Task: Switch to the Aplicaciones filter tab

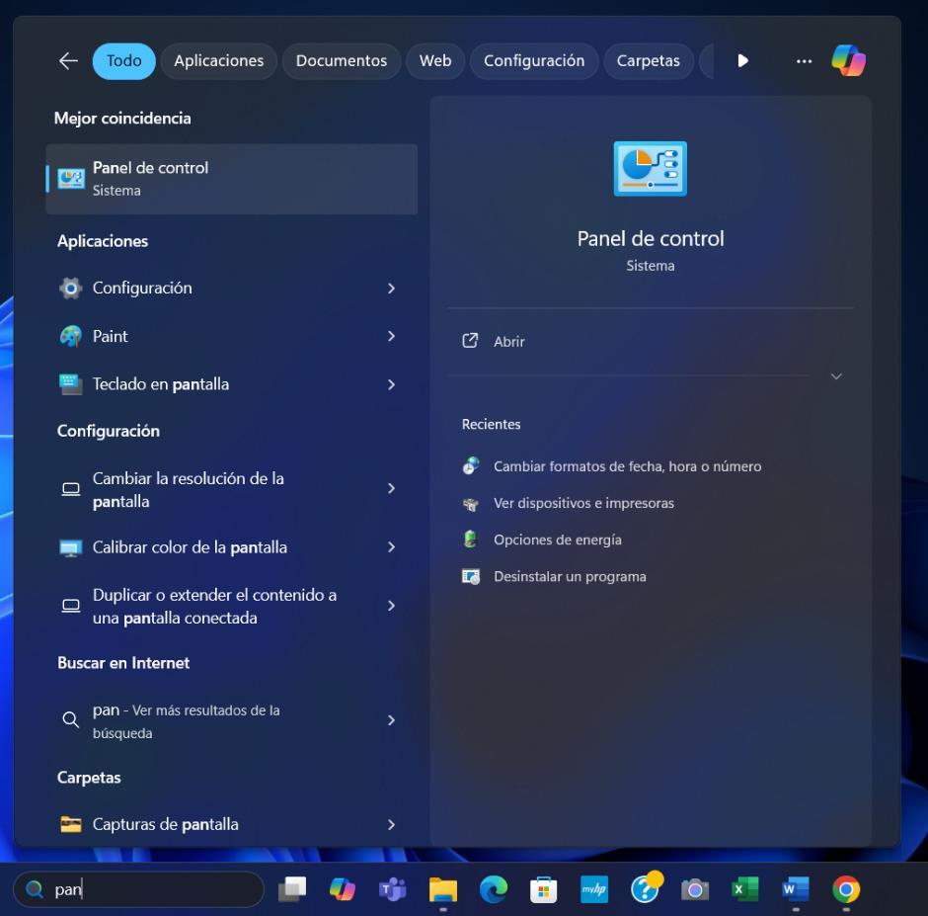Action: pos(218,60)
